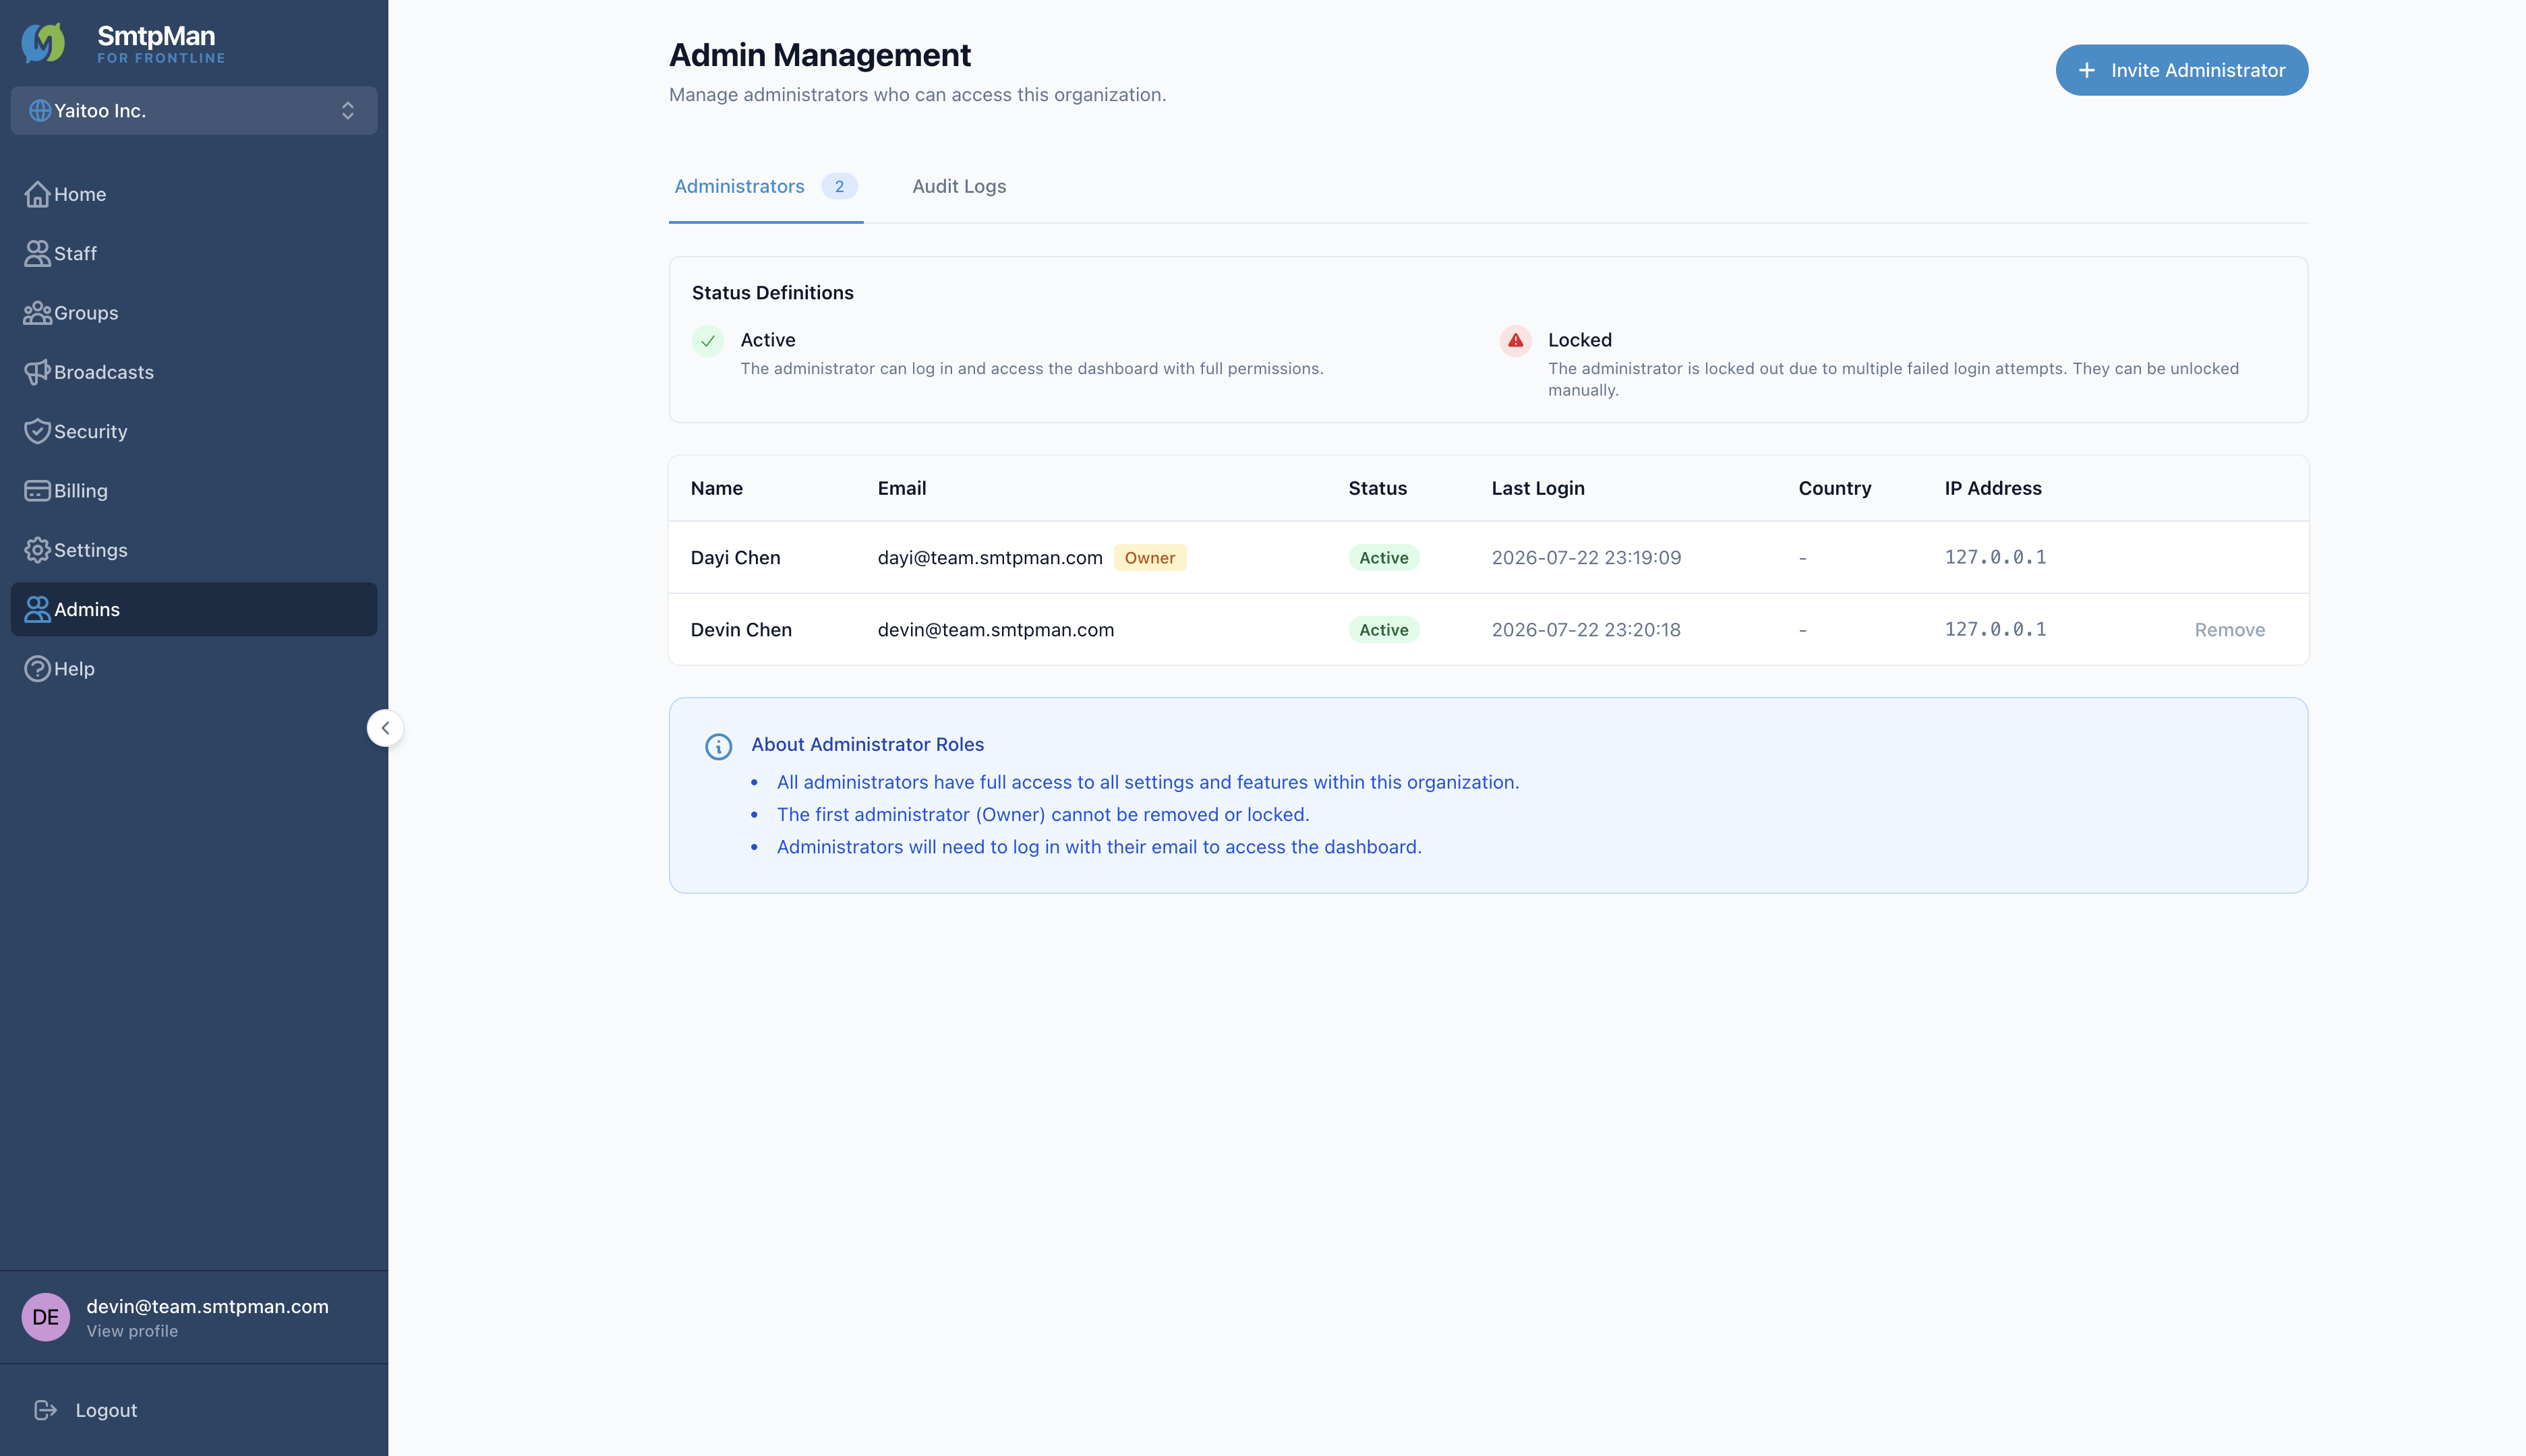Click the info icon in About Administrator Roles

pos(718,746)
